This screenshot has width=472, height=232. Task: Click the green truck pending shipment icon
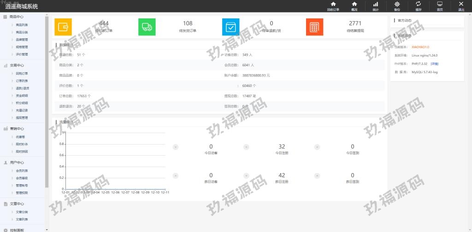(147, 27)
